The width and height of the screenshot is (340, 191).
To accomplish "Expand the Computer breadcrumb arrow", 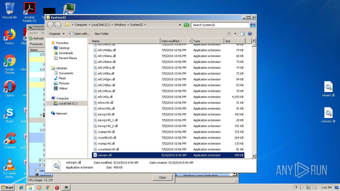I will click(x=89, y=25).
